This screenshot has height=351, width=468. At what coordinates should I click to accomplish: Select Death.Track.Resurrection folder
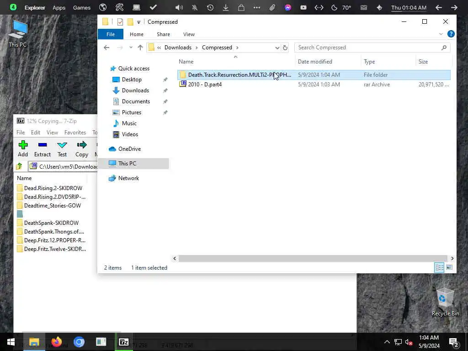click(314, 75)
